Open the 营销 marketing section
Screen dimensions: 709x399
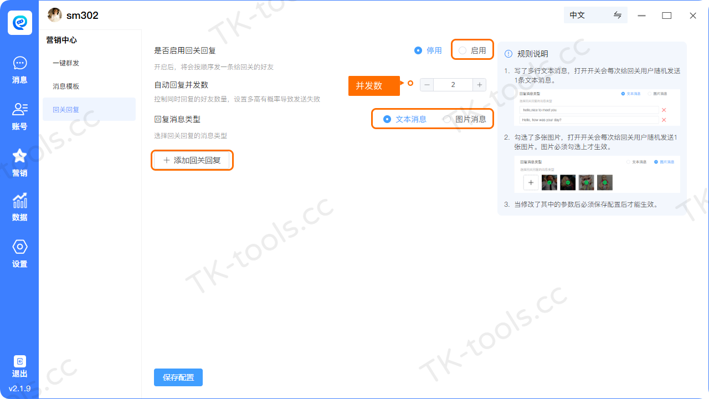(x=19, y=163)
